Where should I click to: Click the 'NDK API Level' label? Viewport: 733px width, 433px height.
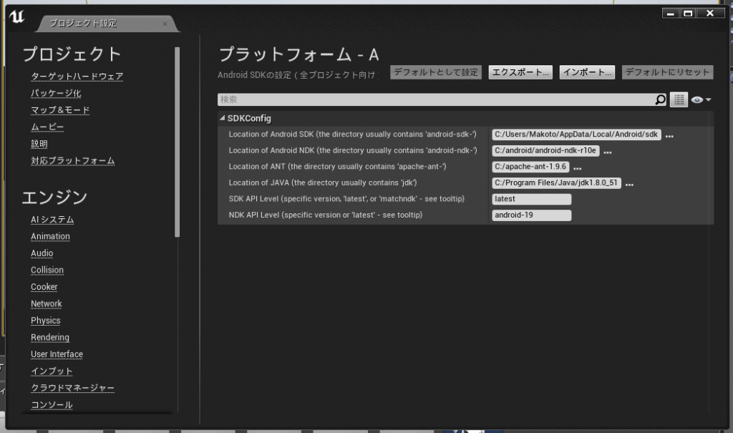[326, 215]
